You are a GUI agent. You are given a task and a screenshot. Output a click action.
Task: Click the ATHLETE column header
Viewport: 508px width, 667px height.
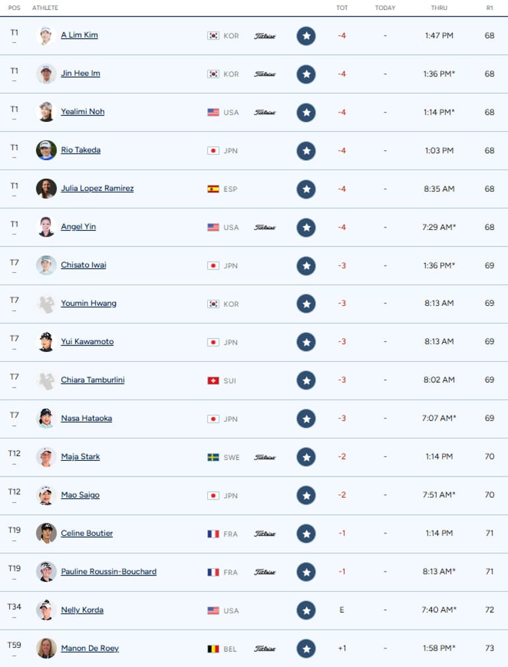[x=45, y=8]
